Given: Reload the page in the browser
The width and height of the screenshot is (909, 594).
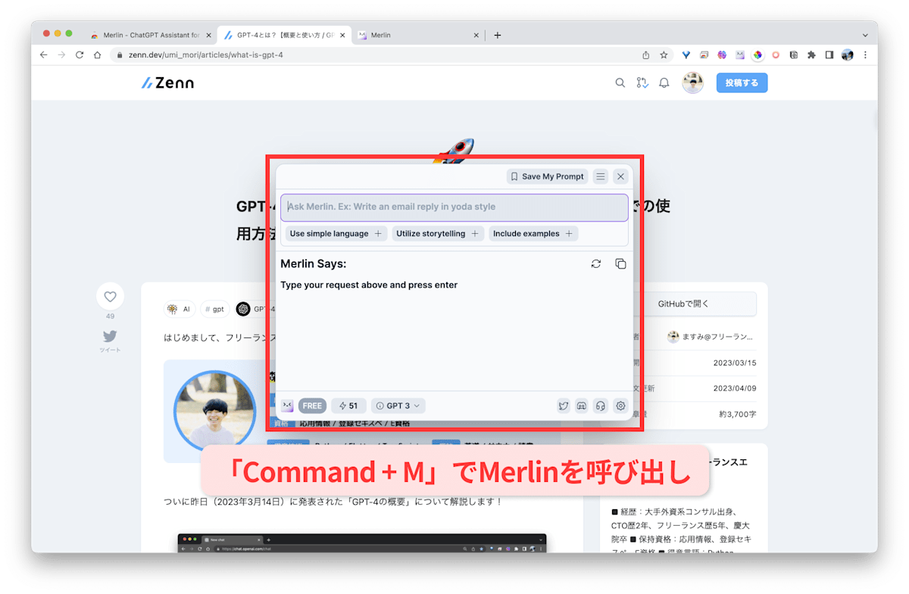Looking at the screenshot, I should click(x=80, y=55).
